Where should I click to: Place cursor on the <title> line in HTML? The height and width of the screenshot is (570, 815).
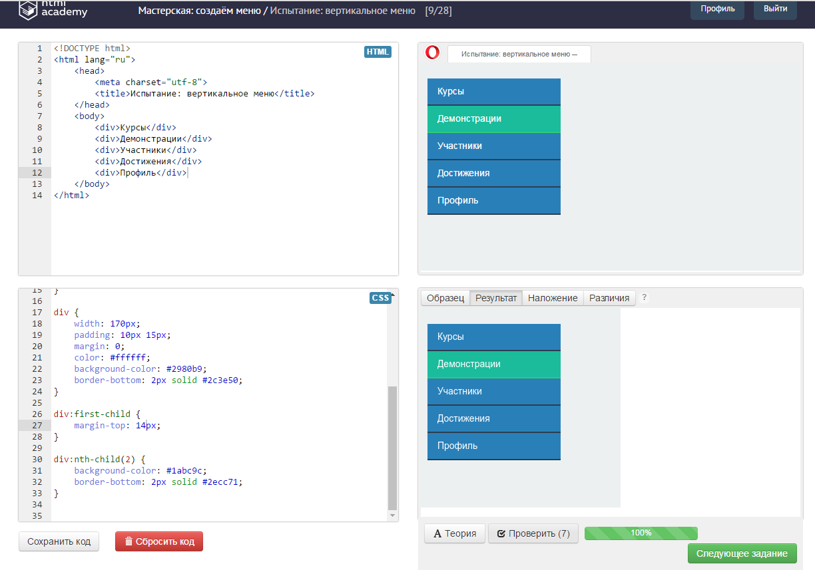coord(204,94)
